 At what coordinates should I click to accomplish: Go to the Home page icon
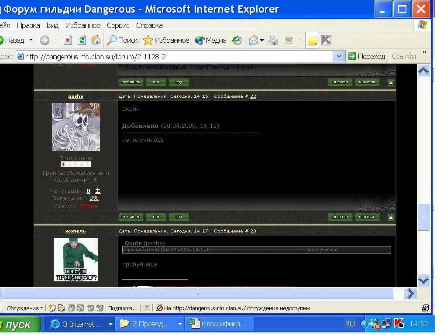click(x=96, y=41)
